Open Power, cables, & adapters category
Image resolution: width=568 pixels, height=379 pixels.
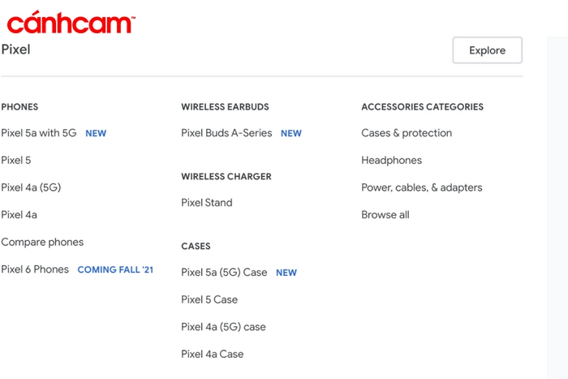[x=422, y=187]
